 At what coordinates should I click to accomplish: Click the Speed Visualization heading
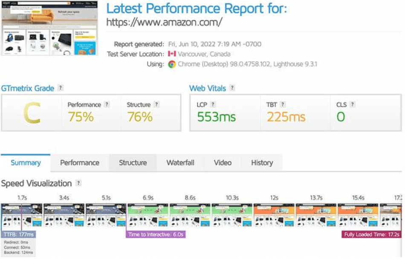point(36,183)
